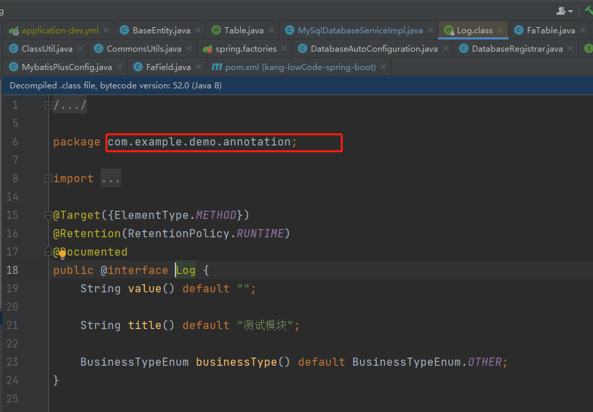Click the application-dev.yml file icon

(x=14, y=31)
